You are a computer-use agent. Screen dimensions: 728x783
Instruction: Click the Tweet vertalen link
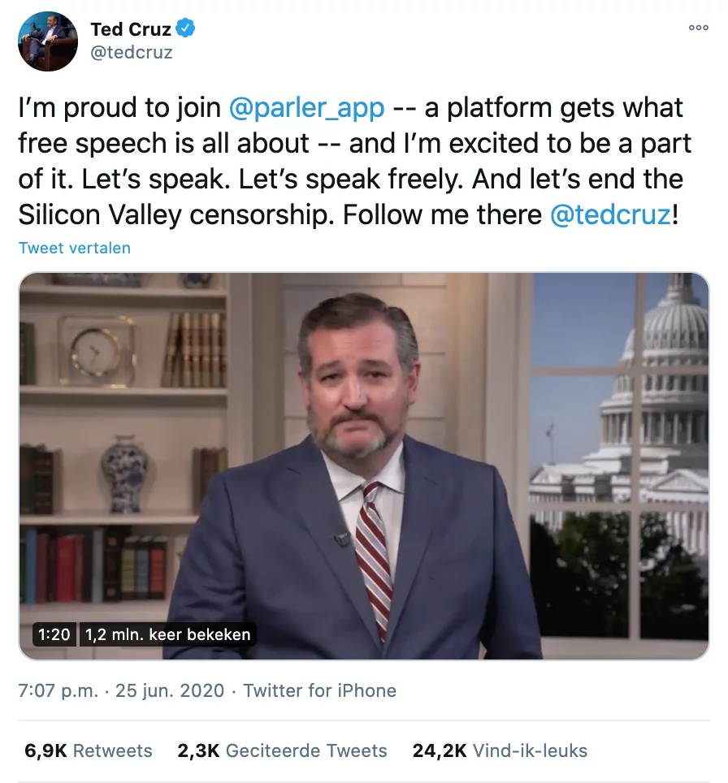pos(75,248)
